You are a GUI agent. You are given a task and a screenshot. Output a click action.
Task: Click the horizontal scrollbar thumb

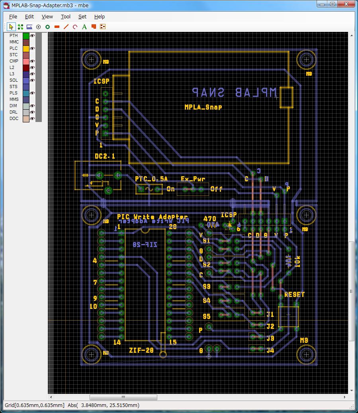123,397
